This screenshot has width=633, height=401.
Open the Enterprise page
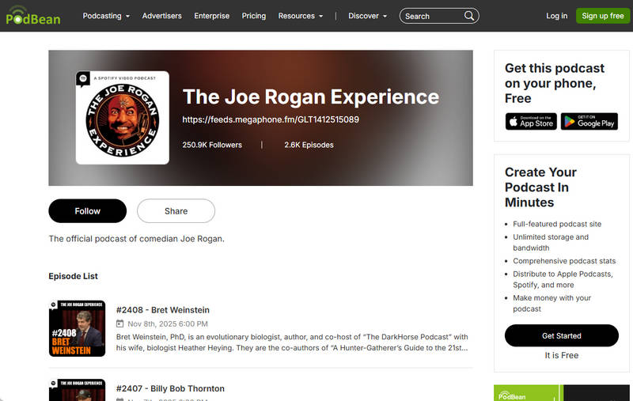pos(211,16)
